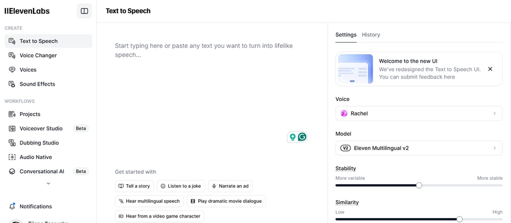Click the Welcome banner thumbnail image
The height and width of the screenshot is (223, 511).
click(355, 69)
